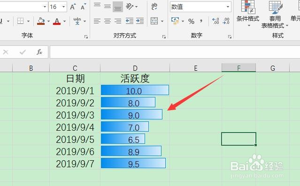
Task: Select column C header
Action: tap(75, 68)
